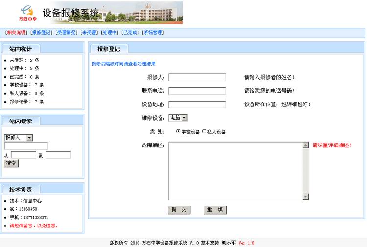This screenshot has height=247, width=367.
Task: Click the red 请短信留言 notice
Action: pyautogui.click(x=33, y=226)
